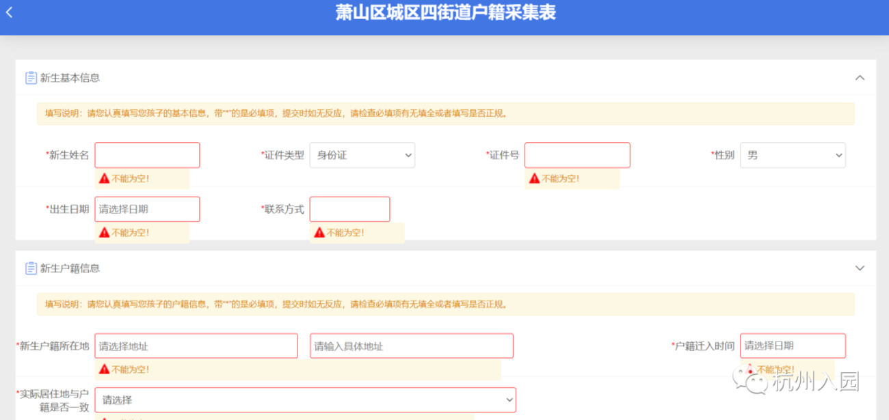Open the 性别 dropdown showing 男
This screenshot has width=889, height=420.
pyautogui.click(x=793, y=155)
